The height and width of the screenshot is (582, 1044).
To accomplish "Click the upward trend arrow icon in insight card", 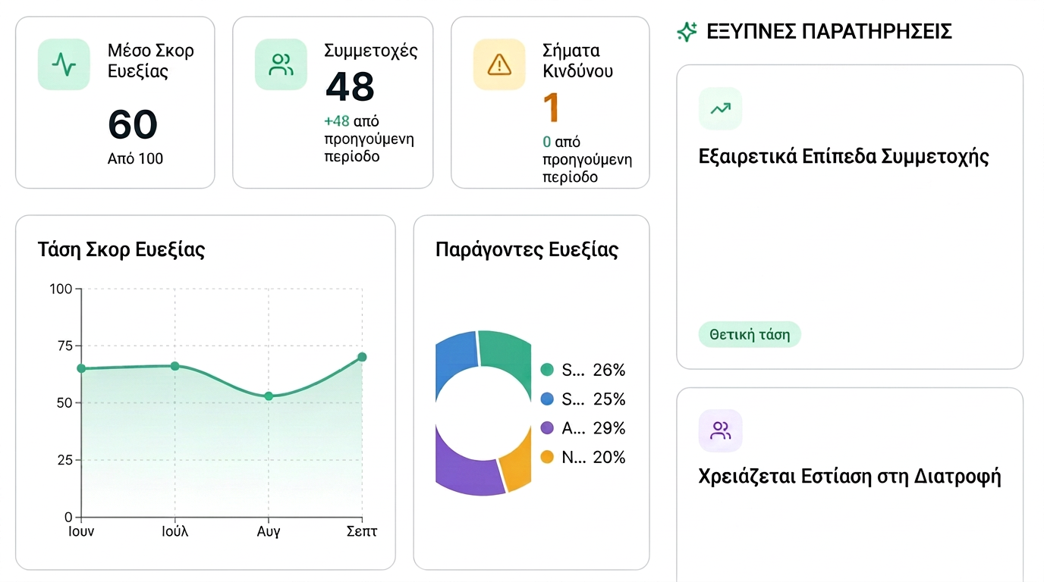I will (720, 108).
